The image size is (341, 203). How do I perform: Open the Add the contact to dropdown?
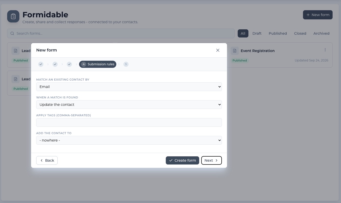point(129,140)
